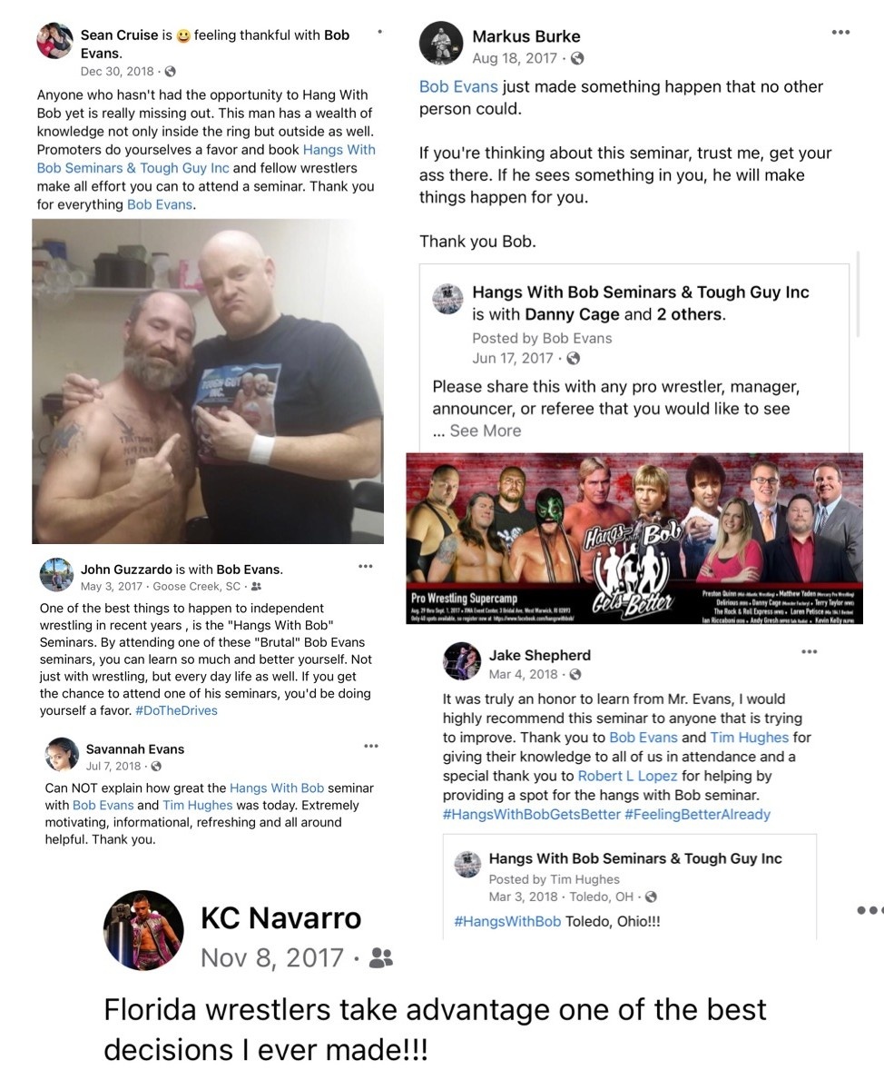Screen dimensions: 884x1090
Task: Open John Guzzardo's profile picture
Action: tap(56, 574)
